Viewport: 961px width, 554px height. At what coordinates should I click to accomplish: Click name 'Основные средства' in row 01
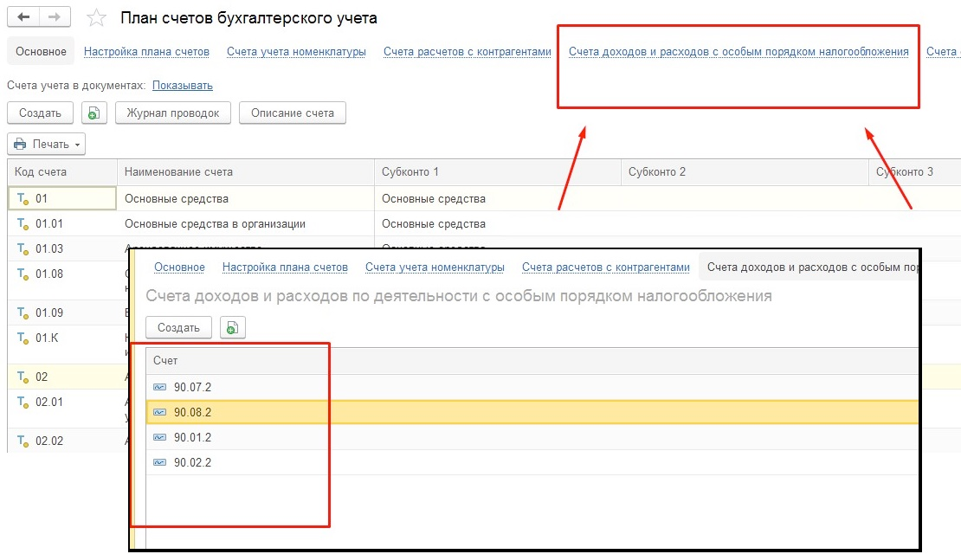177,198
